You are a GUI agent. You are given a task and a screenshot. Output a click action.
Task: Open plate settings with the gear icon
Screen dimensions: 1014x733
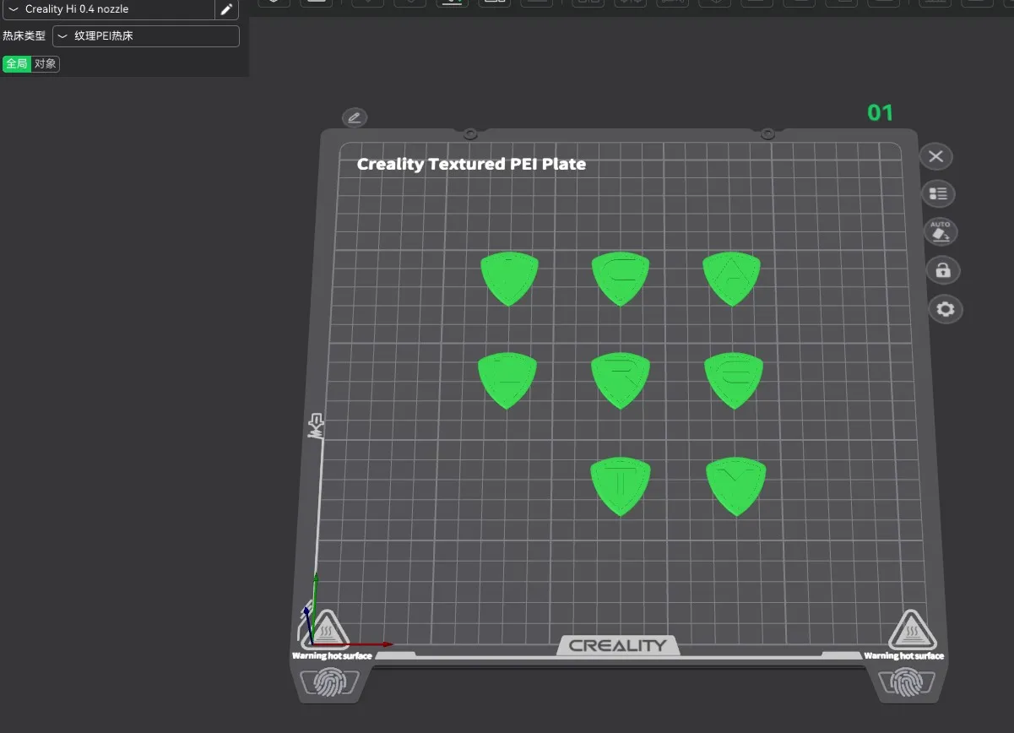point(946,309)
